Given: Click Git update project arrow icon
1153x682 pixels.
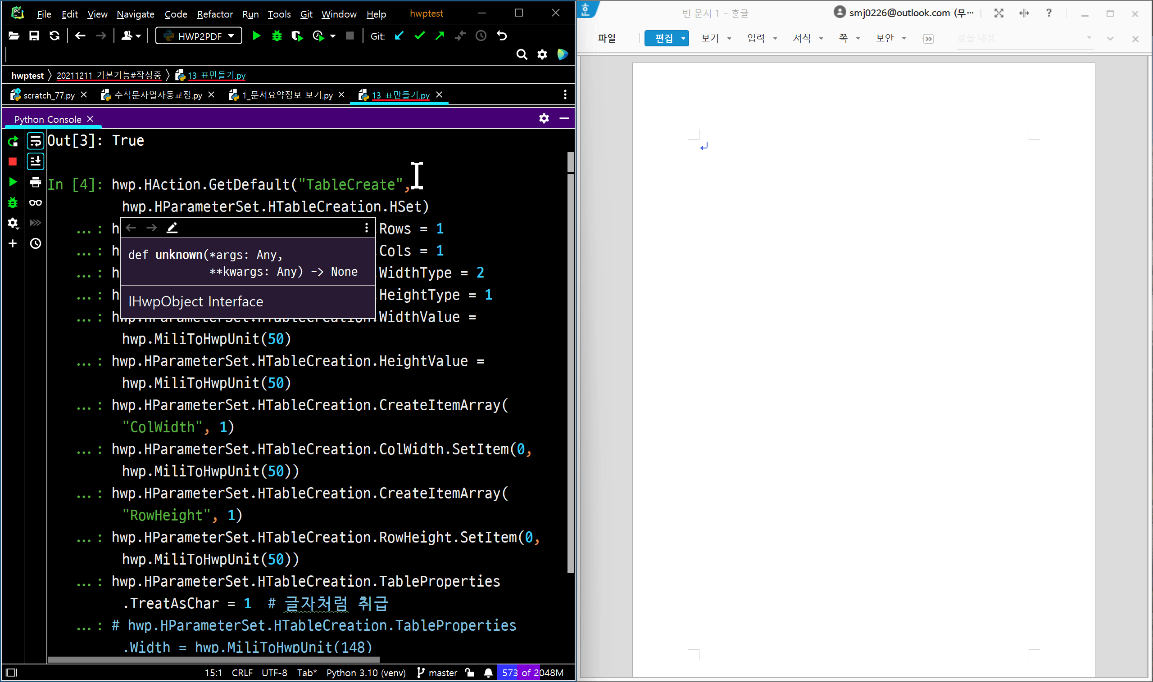Looking at the screenshot, I should click(399, 36).
